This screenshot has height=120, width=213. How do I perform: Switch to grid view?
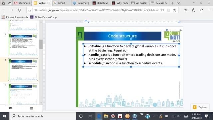pyautogui.click(x=31, y=108)
